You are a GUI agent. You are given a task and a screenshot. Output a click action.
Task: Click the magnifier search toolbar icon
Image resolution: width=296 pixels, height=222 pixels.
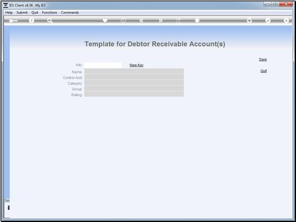pos(50,21)
